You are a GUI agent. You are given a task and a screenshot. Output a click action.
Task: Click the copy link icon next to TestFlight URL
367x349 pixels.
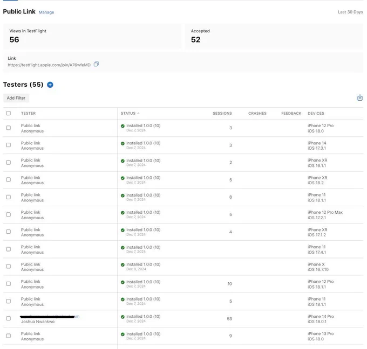click(96, 64)
